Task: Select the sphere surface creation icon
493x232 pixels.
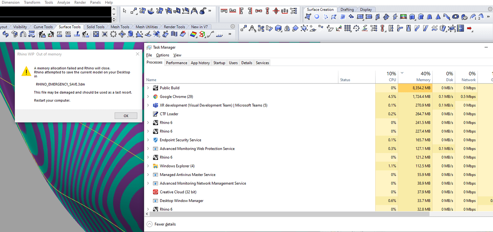Action: 317,16
